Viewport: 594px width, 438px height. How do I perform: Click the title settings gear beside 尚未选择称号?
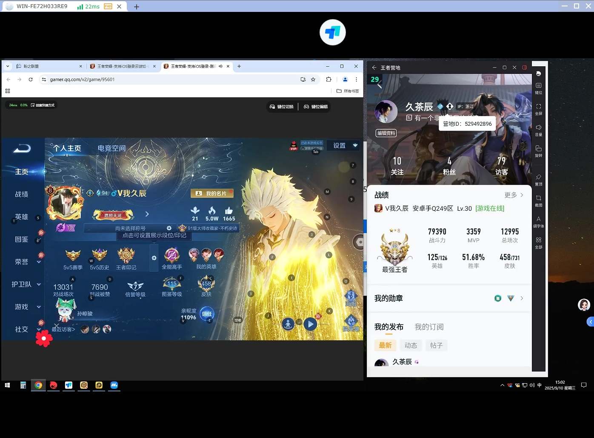click(x=169, y=228)
